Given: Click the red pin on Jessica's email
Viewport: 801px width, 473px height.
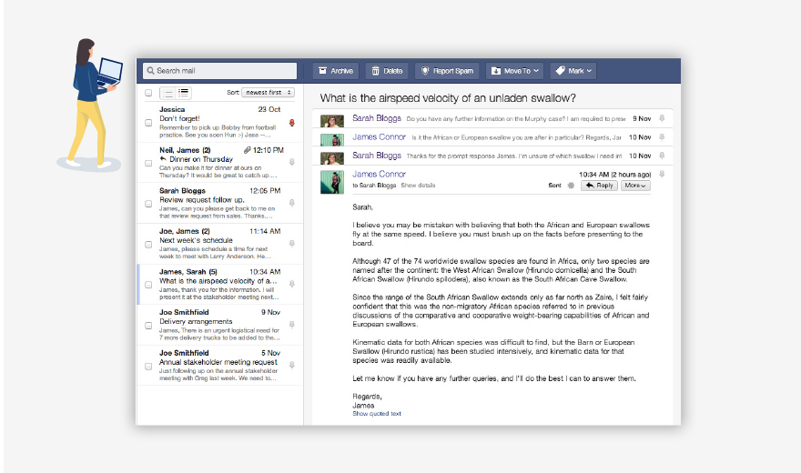Looking at the screenshot, I should point(292,122).
